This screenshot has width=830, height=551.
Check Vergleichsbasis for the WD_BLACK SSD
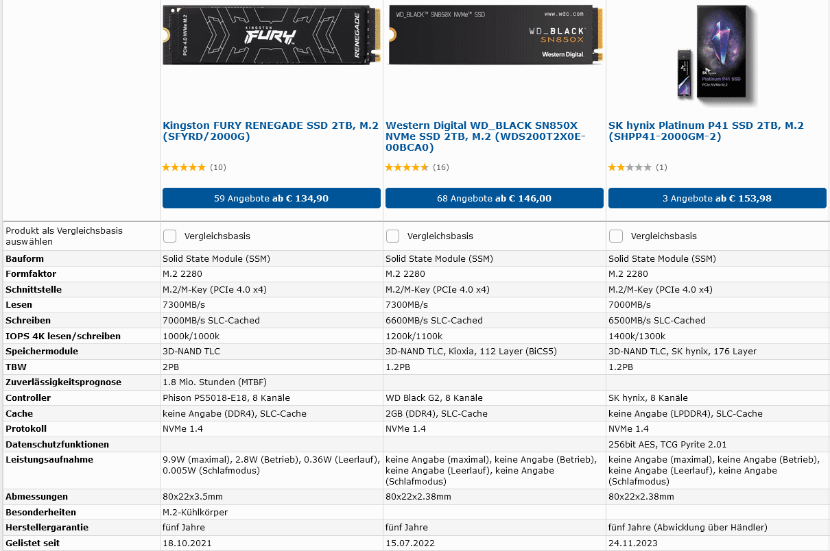392,236
